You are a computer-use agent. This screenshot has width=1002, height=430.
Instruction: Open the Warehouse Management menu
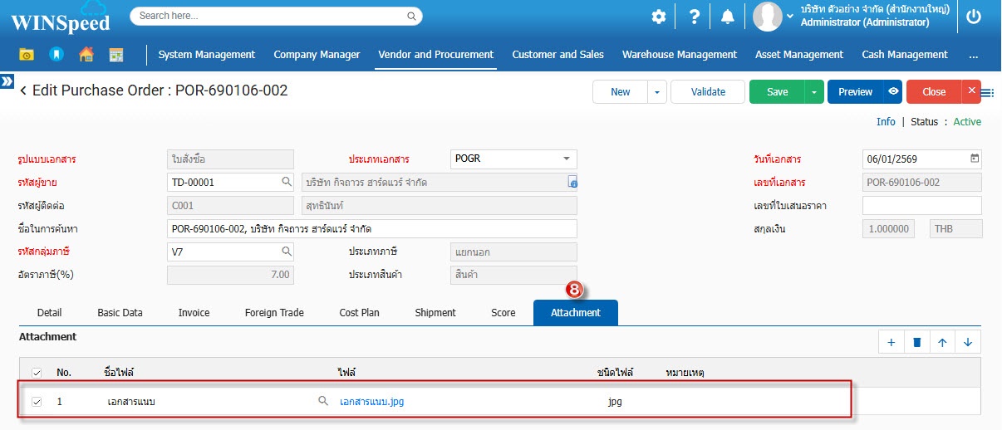pyautogui.click(x=679, y=55)
